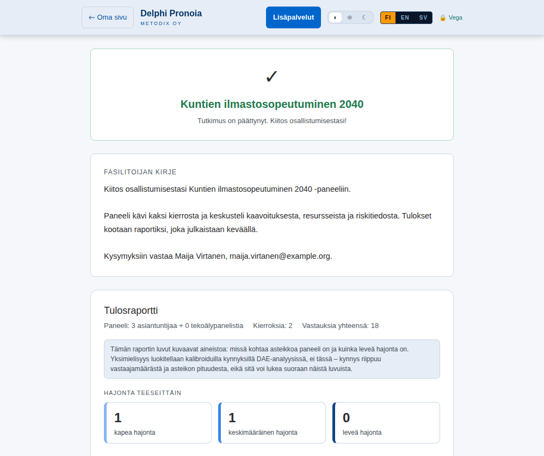This screenshot has height=456, width=544.
Task: Click the Delphi Pronoia logo title
Action: 171,13
